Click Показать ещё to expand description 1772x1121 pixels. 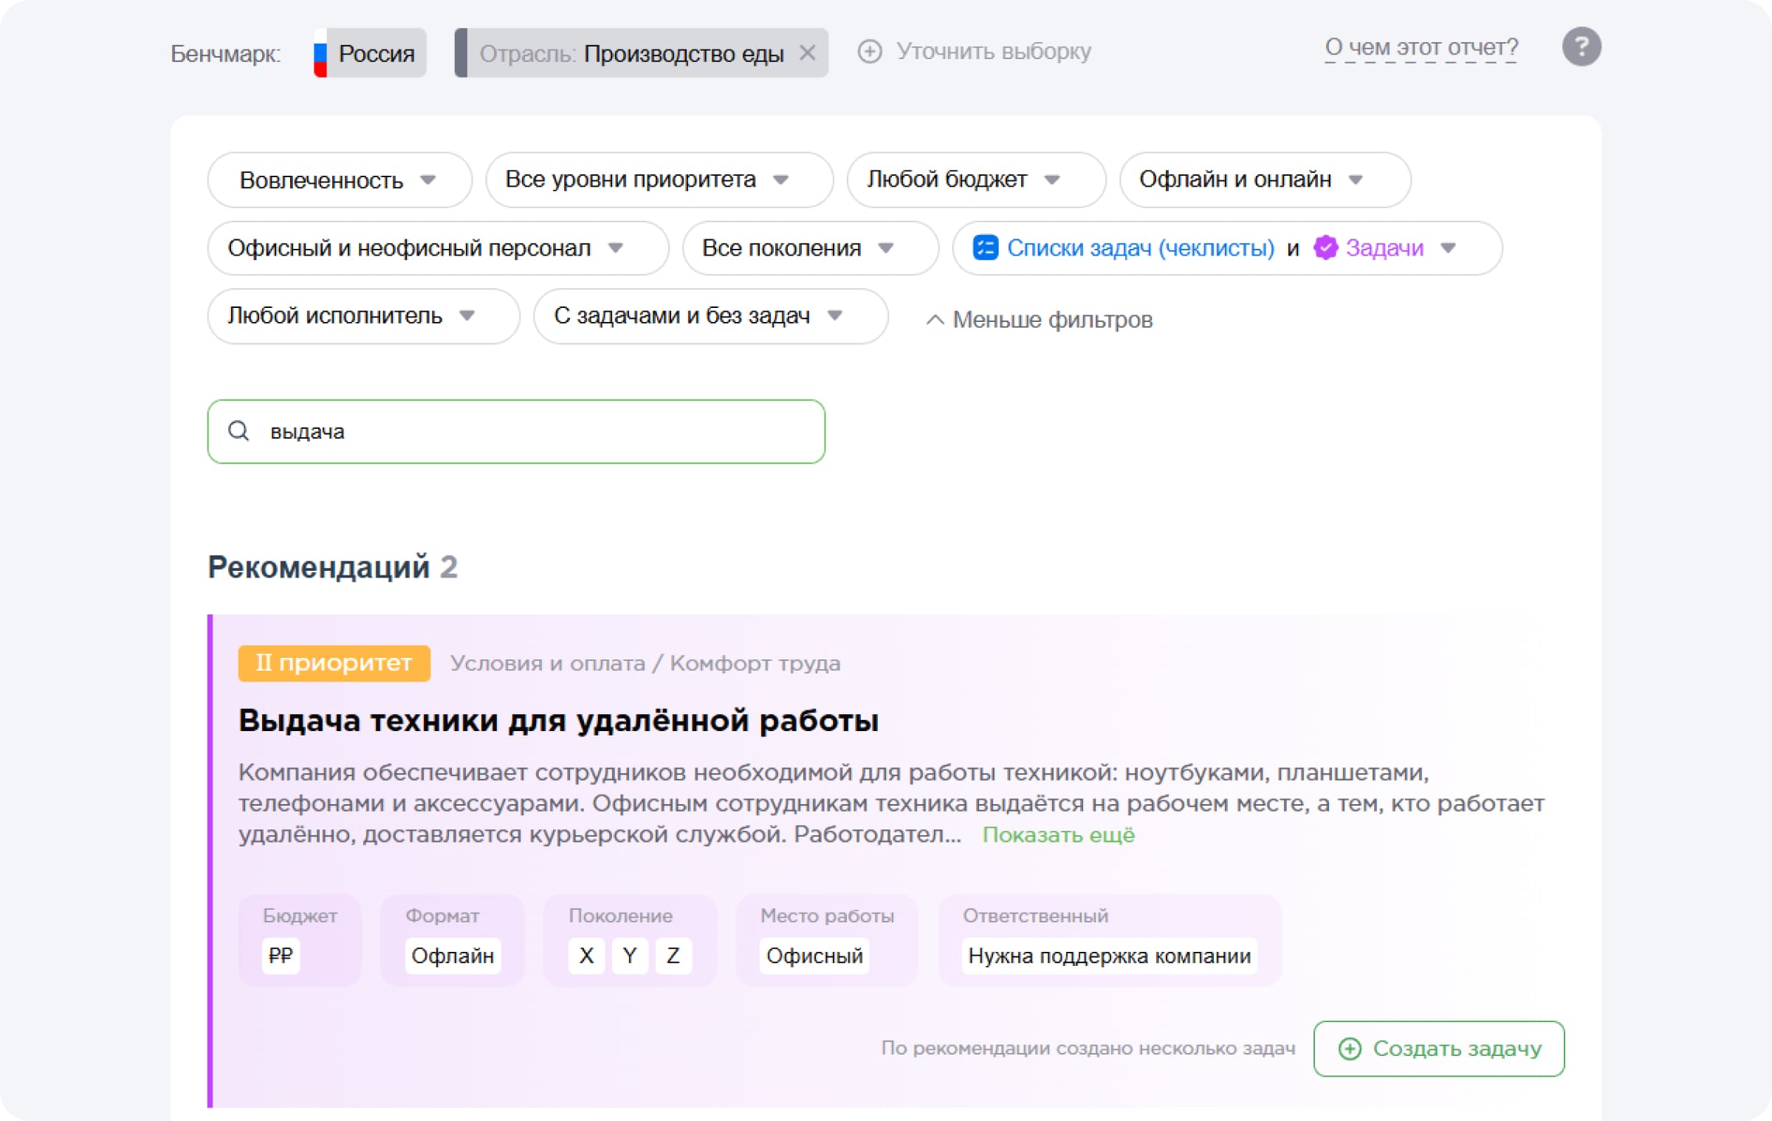[x=1058, y=834]
